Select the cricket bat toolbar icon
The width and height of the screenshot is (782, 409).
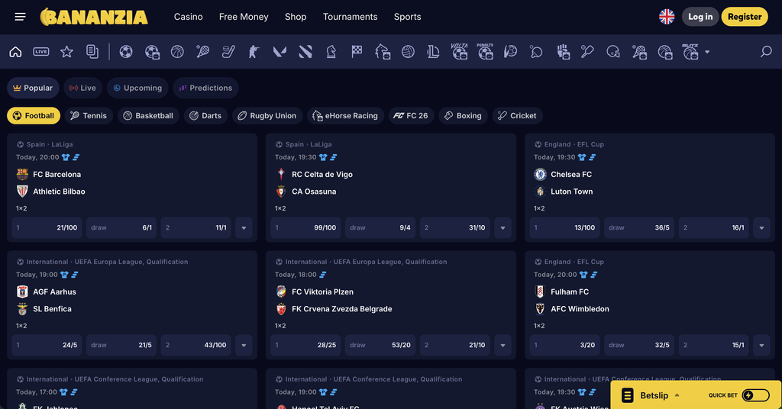coord(587,52)
